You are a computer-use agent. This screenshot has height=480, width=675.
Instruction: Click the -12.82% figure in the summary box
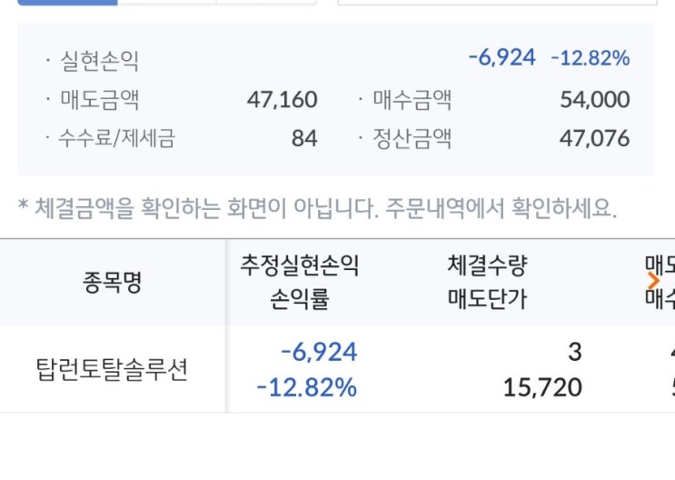(x=590, y=58)
